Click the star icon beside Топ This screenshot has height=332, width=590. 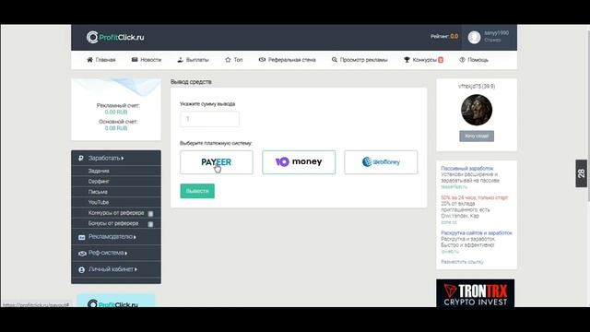point(228,60)
